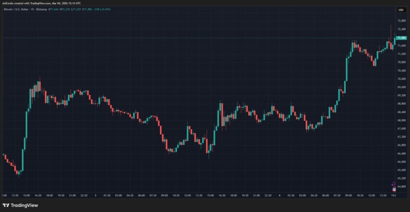Click the 64,800 price axis label
This screenshot has height=212, width=410.
point(401,186)
